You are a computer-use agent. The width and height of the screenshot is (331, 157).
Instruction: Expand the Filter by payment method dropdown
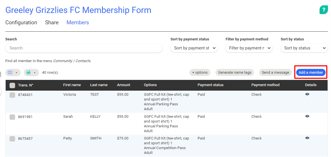pyautogui.click(x=249, y=48)
